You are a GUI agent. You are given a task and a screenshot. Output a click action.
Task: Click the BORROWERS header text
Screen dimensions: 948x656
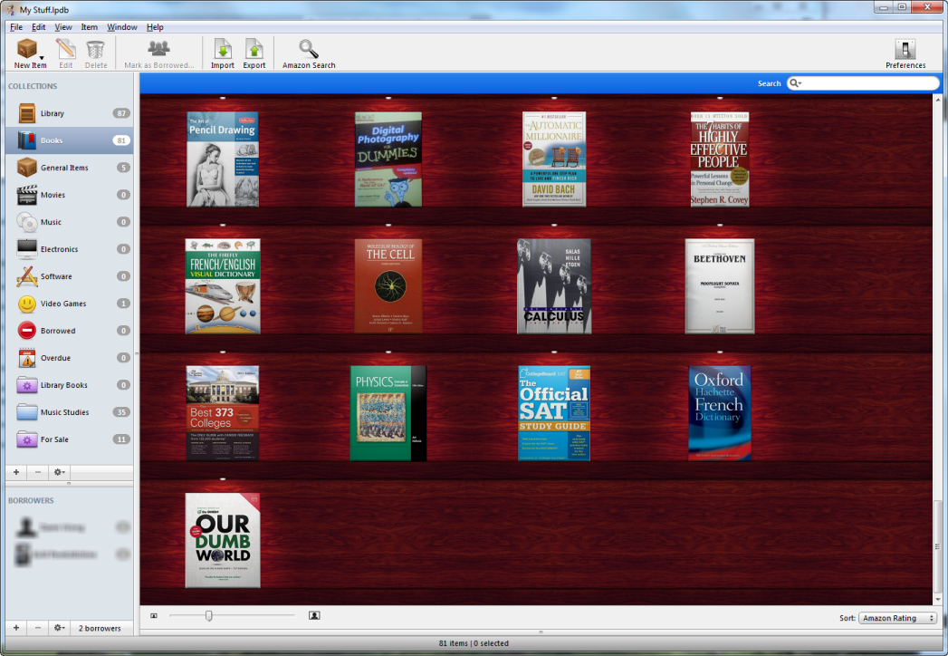click(31, 500)
